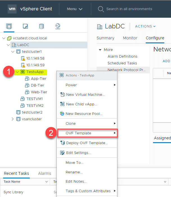Click the DB-Tier VM icon
The width and height of the screenshot is (171, 197).
(x=27, y=85)
